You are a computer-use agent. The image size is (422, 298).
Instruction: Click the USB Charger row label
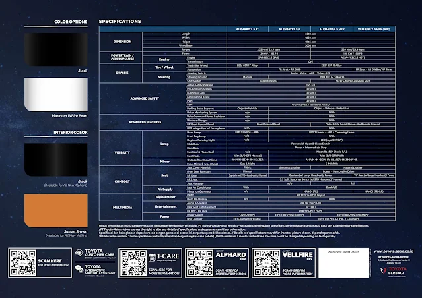click(195, 219)
